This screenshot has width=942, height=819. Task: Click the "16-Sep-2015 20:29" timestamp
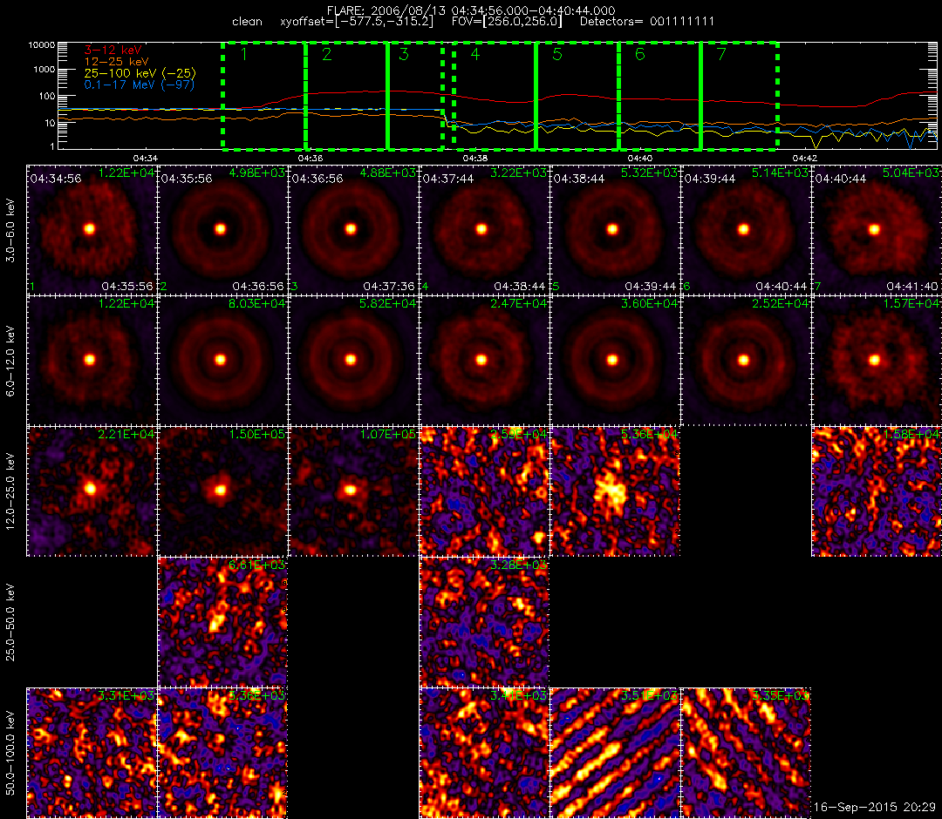(x=875, y=808)
